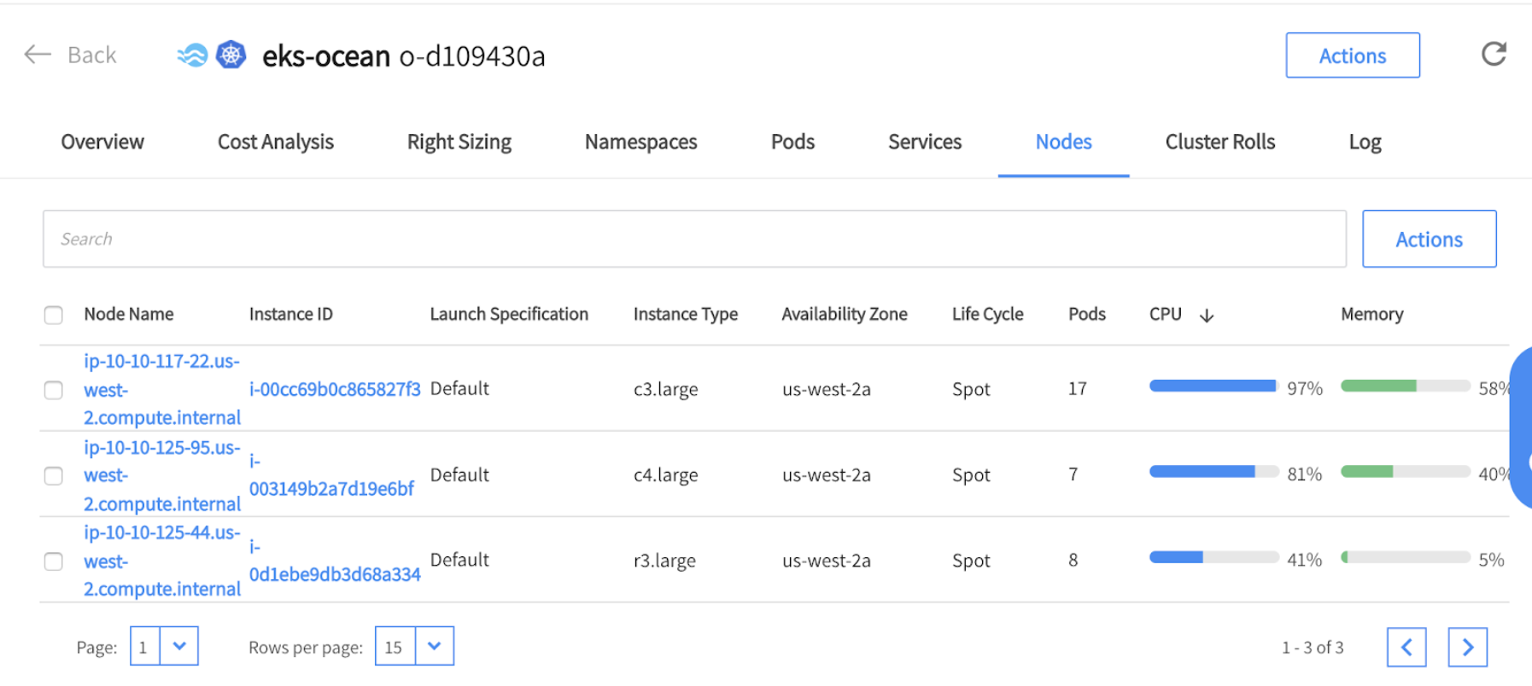Screen dimensions: 1532x686
Task: Open node ip-10-10-117-22 link
Action: coord(162,389)
